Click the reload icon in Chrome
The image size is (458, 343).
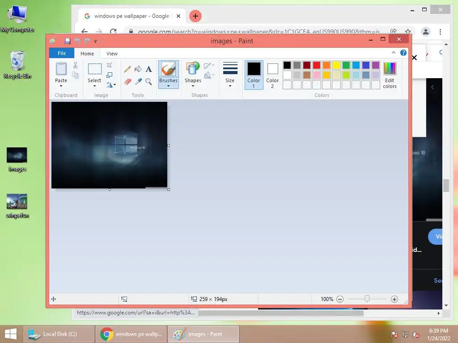click(x=113, y=31)
